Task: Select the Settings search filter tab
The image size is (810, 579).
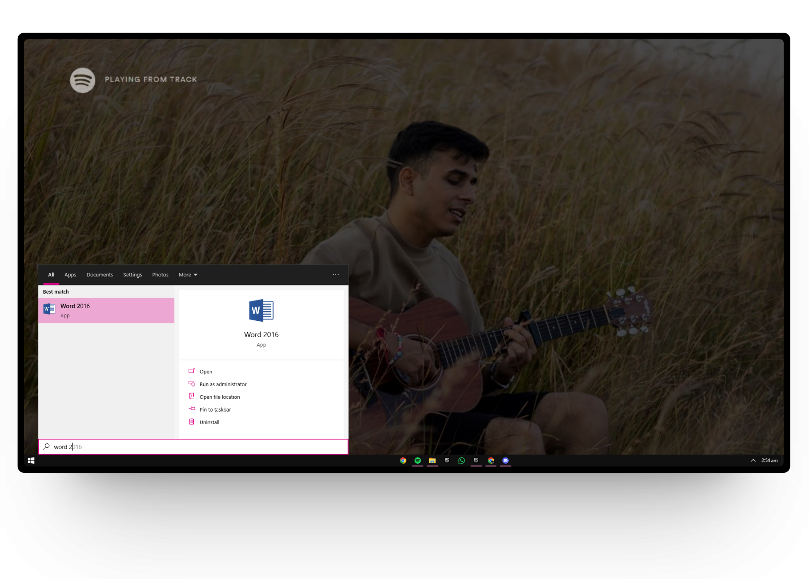Action: click(133, 275)
